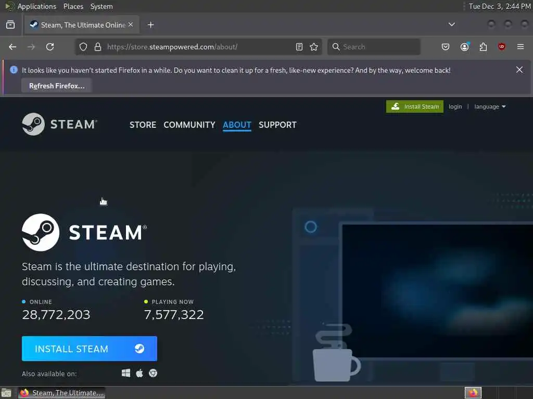
Task: Click the green Install Steam button
Action: (415, 107)
